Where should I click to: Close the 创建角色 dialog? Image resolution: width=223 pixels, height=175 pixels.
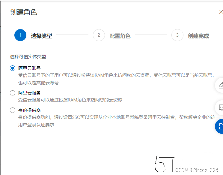221,12
